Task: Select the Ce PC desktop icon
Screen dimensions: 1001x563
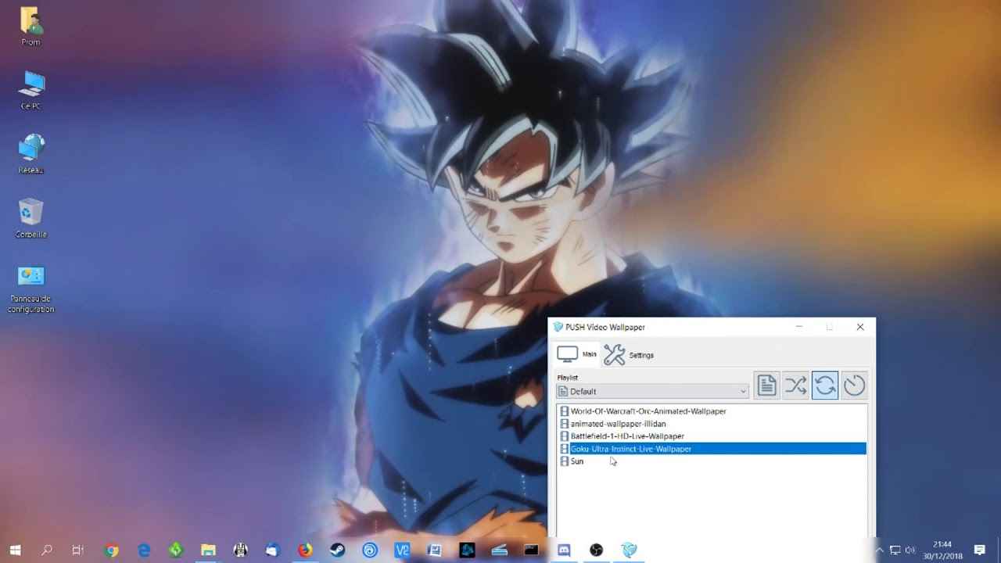Action: point(31,89)
